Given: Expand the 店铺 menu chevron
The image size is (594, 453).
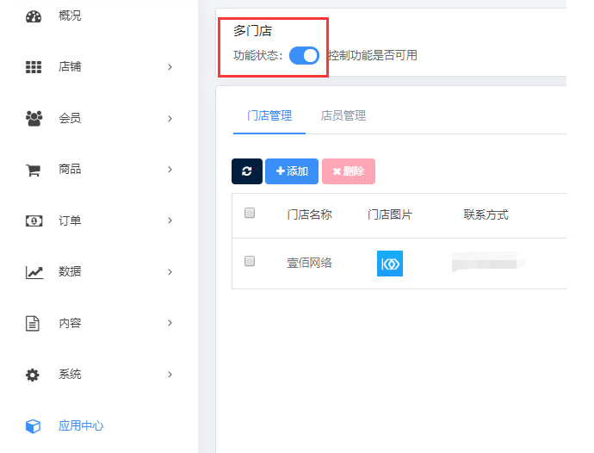Looking at the screenshot, I should click(x=170, y=67).
